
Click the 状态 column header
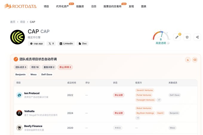point(115,83)
